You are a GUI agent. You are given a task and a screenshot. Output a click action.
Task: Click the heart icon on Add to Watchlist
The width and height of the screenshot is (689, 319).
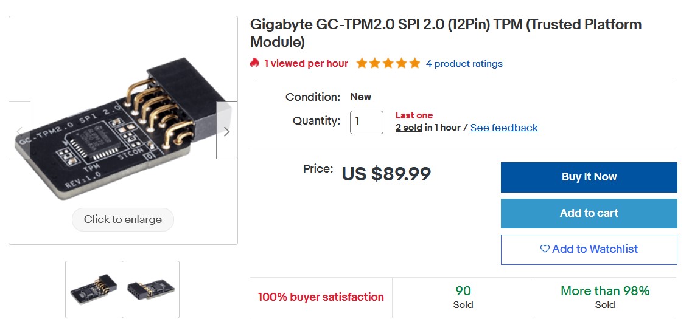coord(545,249)
